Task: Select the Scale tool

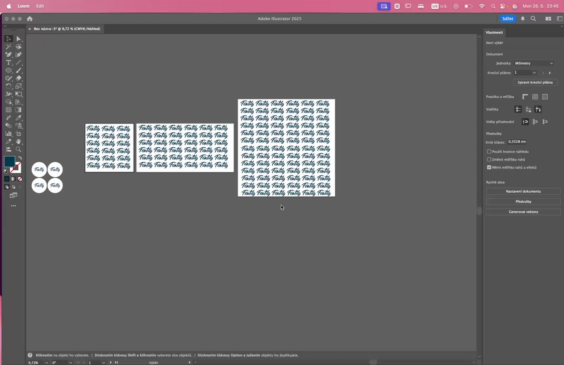Action: click(19, 86)
